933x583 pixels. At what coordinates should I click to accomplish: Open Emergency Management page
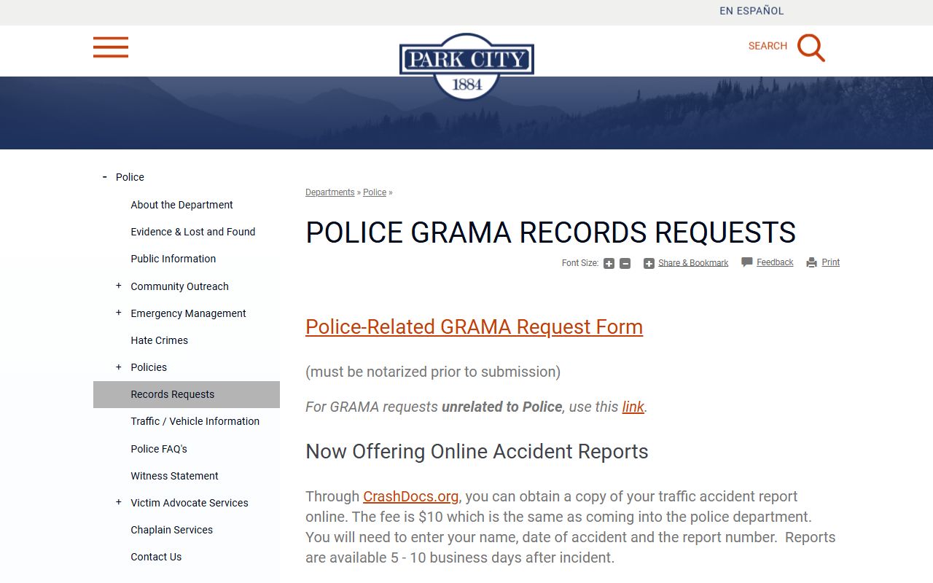coord(188,313)
